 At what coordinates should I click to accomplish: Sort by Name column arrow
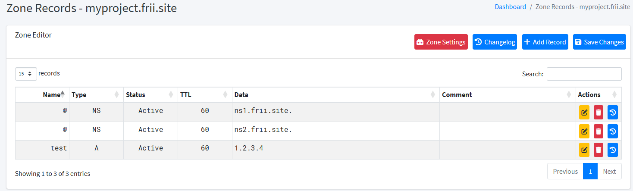point(63,94)
